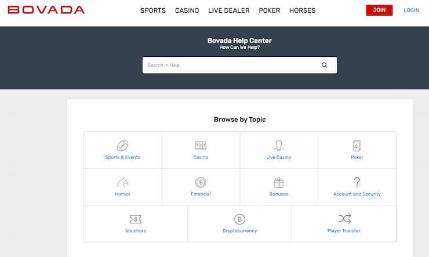This screenshot has height=257, width=429.
Task: Open the Financial topic link
Action: [201, 194]
